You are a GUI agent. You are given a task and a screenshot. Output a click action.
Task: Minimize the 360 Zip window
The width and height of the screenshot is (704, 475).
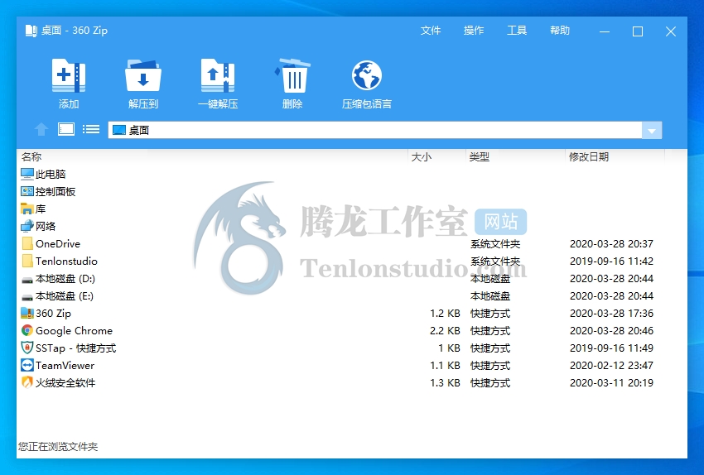[605, 31]
